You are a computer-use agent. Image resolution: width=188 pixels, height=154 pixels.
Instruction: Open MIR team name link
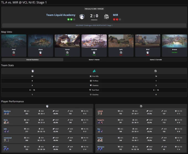click(x=116, y=15)
